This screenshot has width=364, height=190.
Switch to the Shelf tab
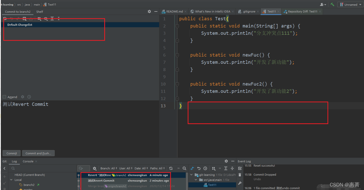pyautogui.click(x=40, y=12)
